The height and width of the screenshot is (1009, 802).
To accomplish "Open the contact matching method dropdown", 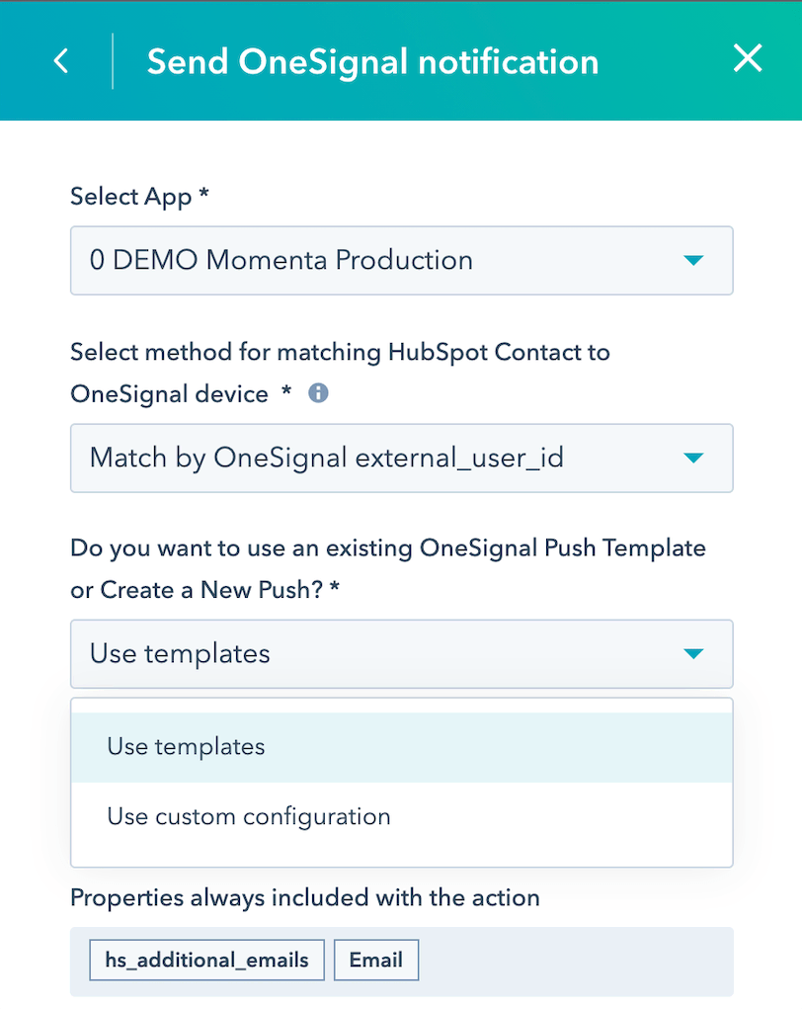I will click(401, 458).
